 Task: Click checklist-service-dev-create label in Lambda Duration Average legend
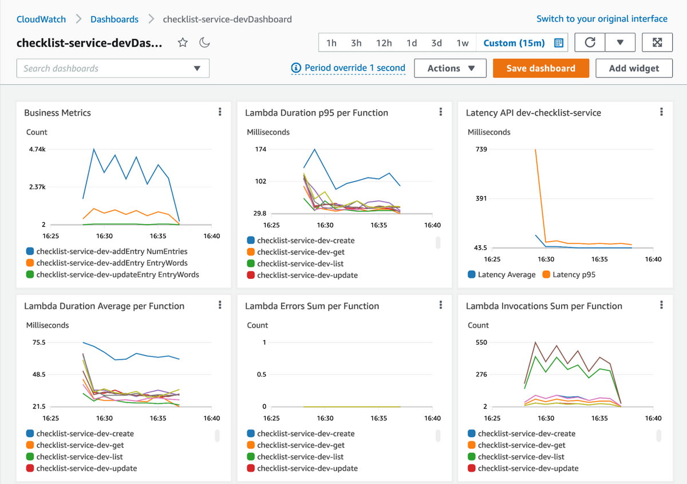85,434
